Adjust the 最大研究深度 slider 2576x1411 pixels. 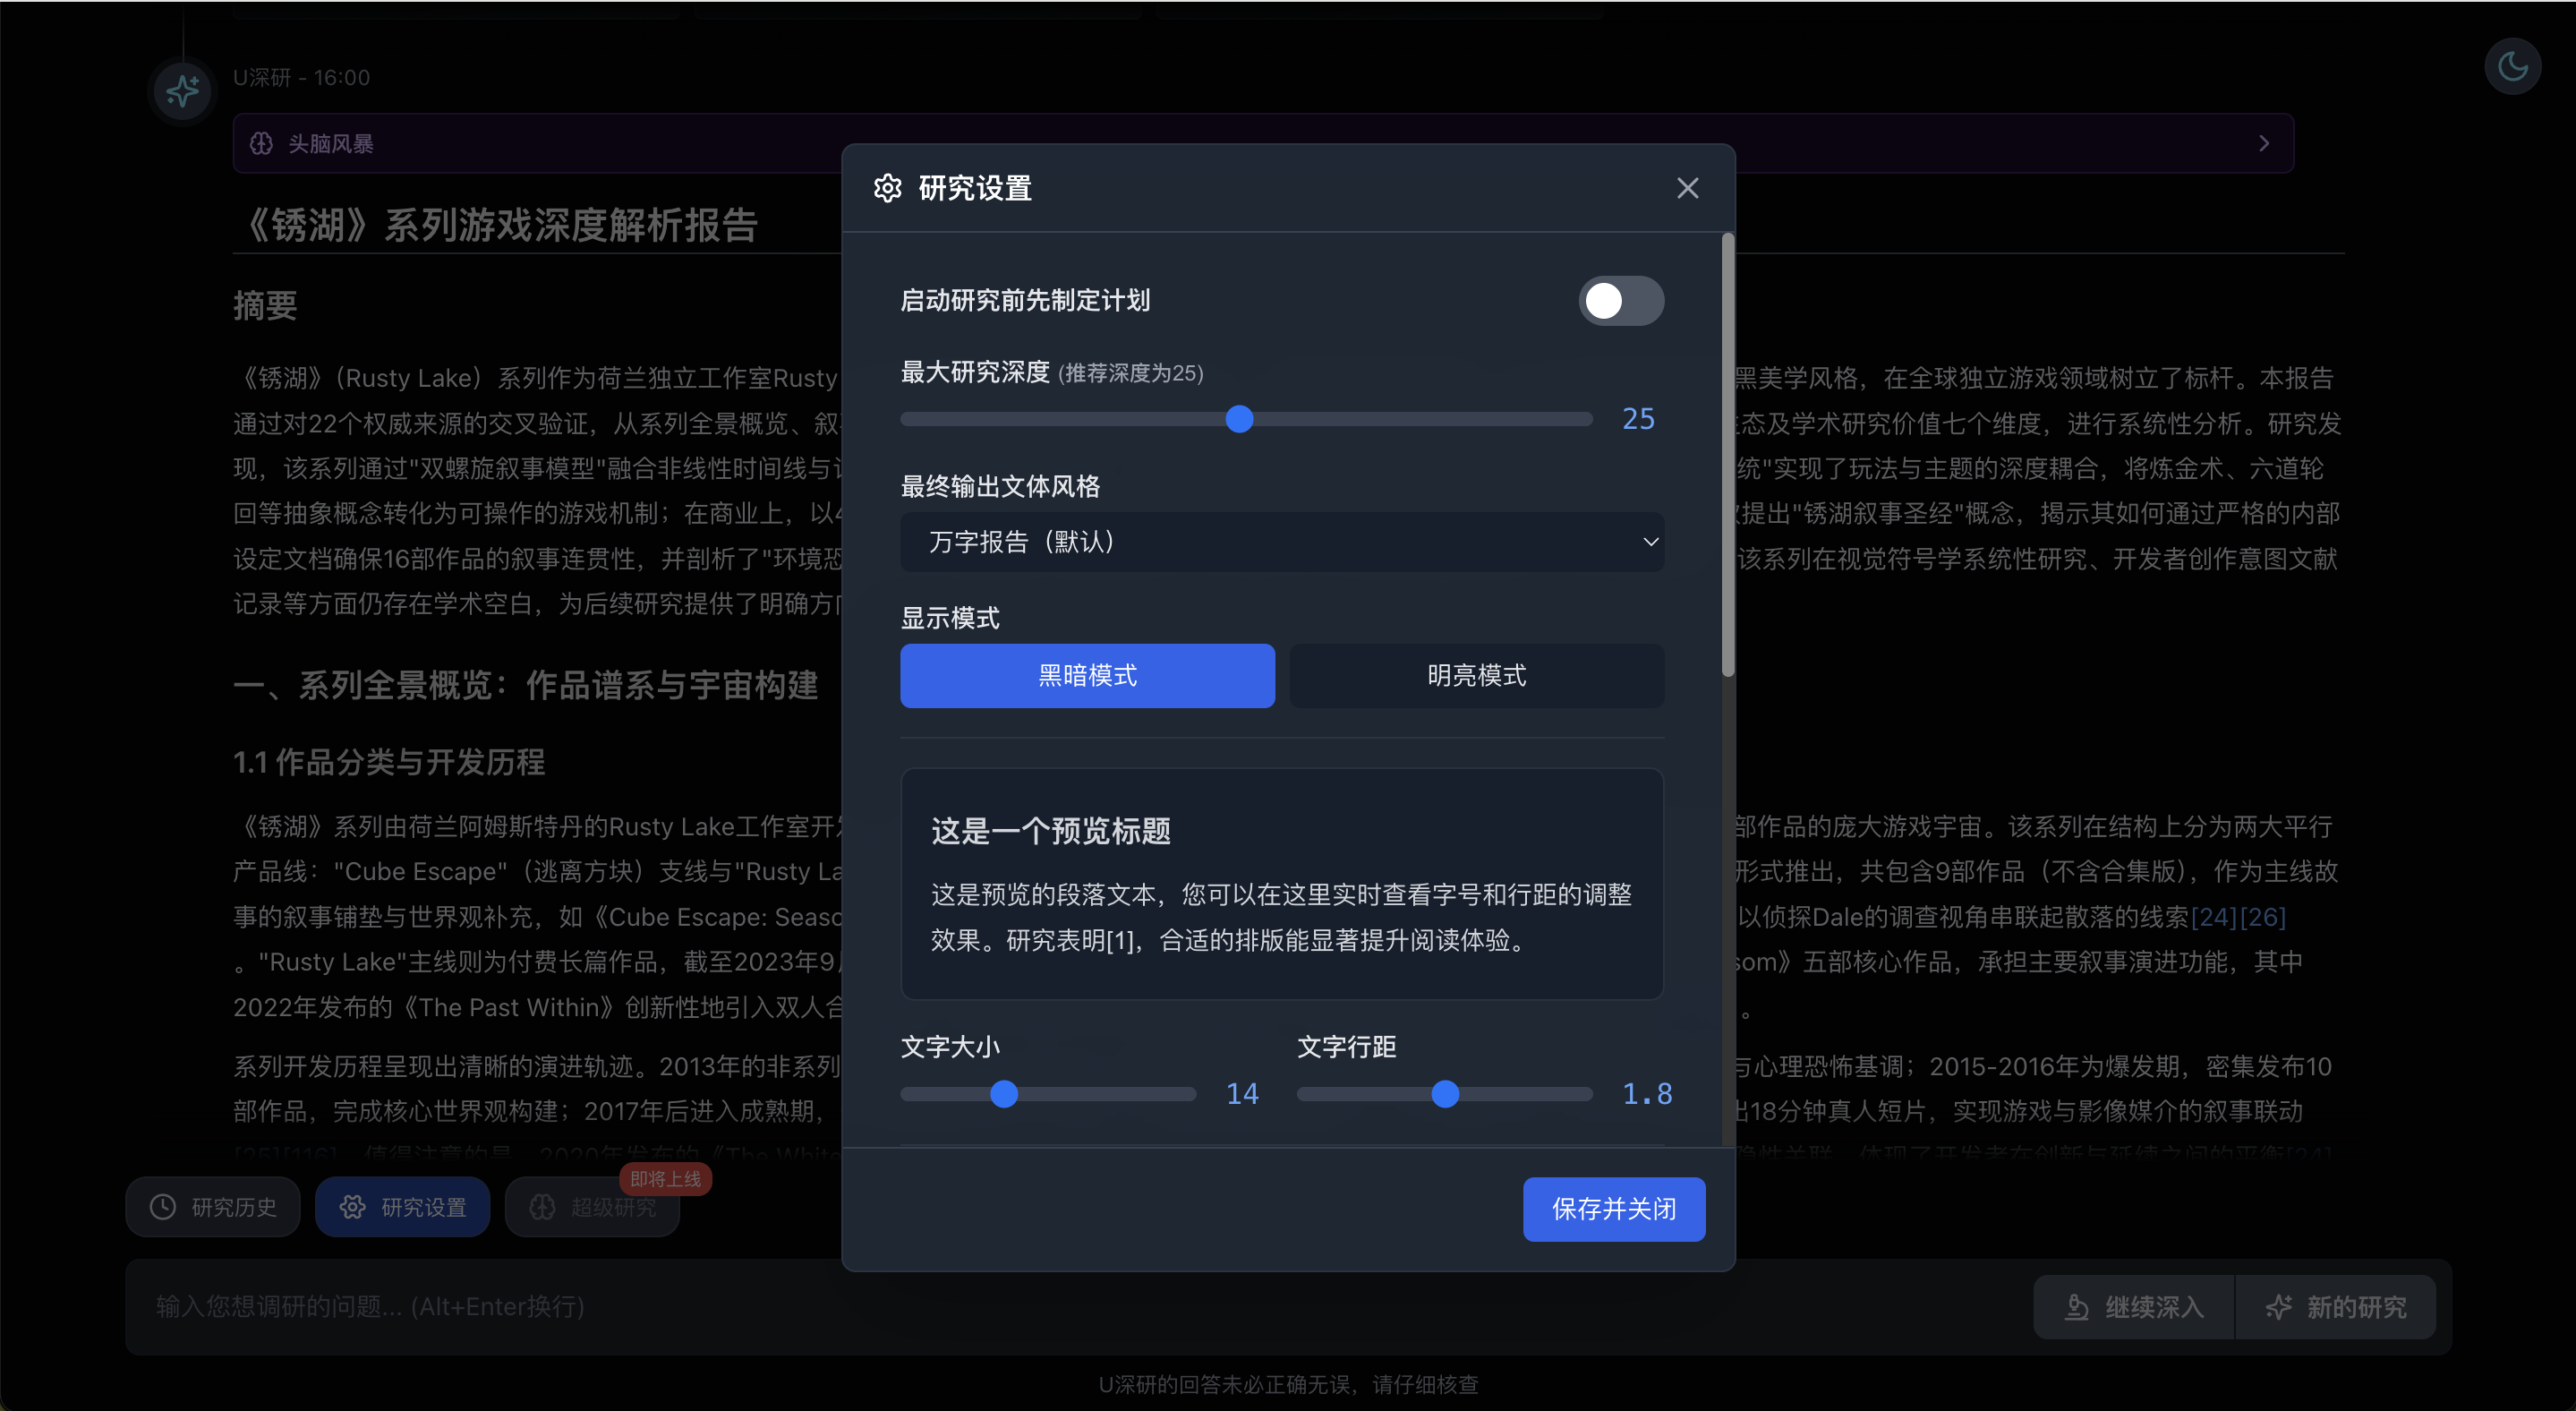(1246, 419)
